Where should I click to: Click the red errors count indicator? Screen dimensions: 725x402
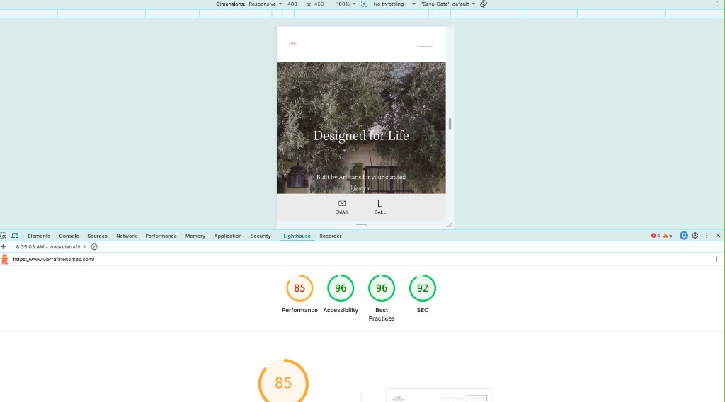pyautogui.click(x=656, y=236)
